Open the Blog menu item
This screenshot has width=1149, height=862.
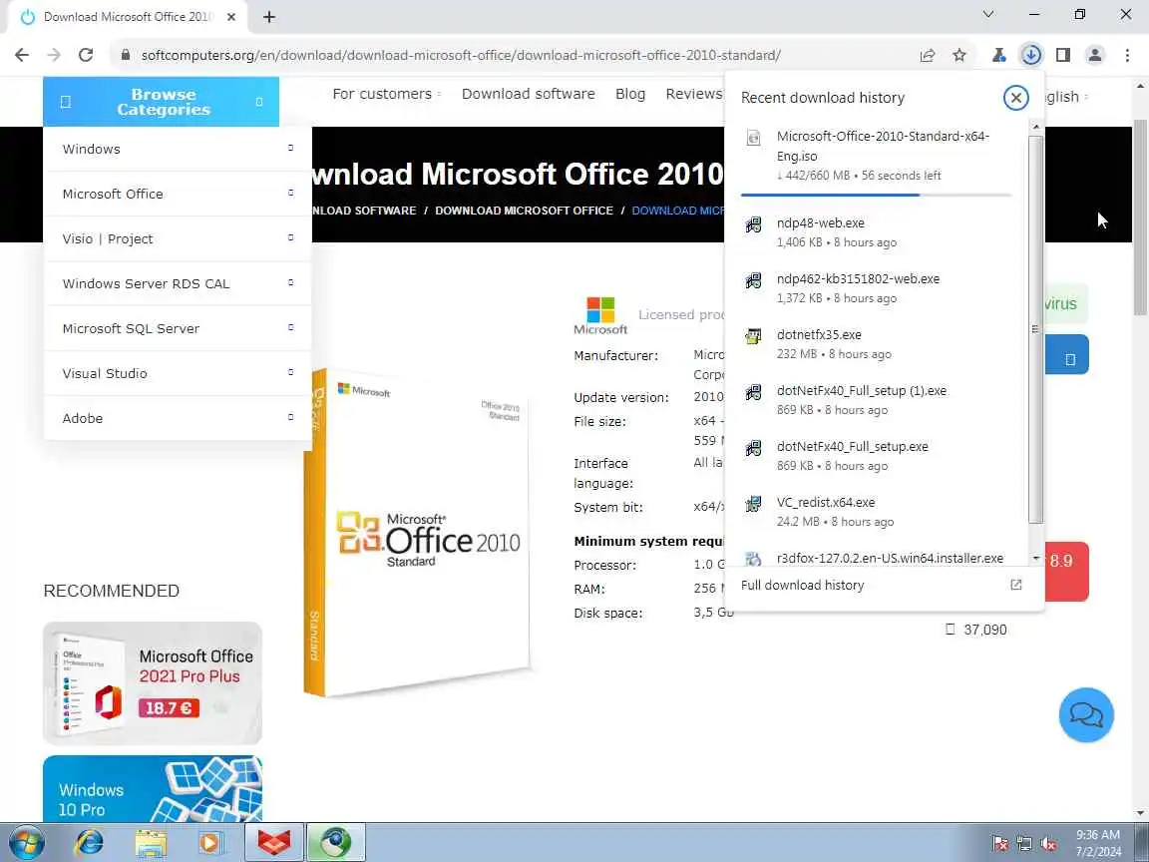[630, 94]
